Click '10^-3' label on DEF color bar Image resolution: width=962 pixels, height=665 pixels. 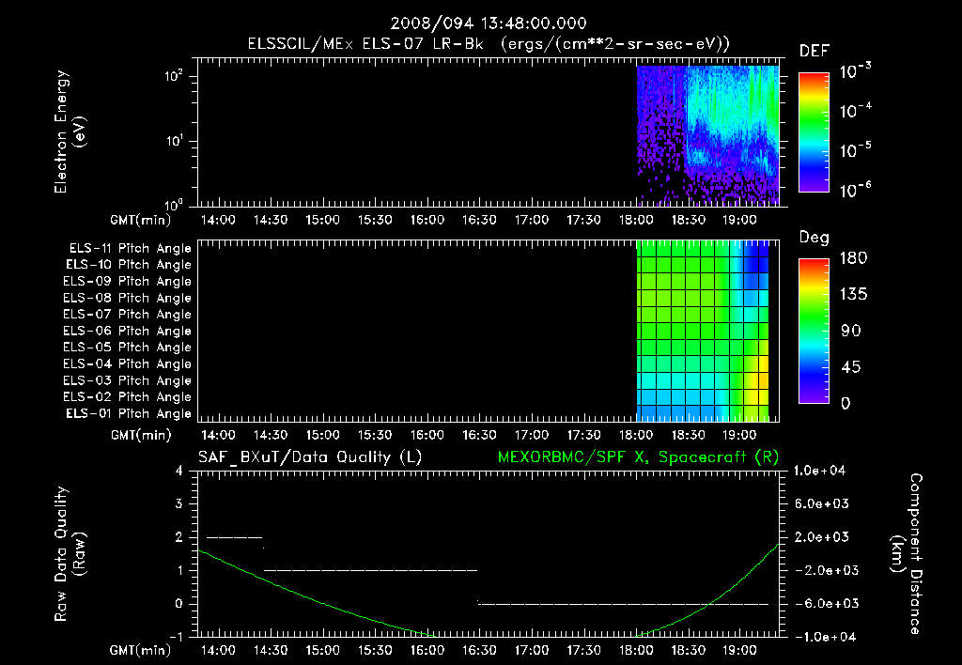(x=855, y=71)
